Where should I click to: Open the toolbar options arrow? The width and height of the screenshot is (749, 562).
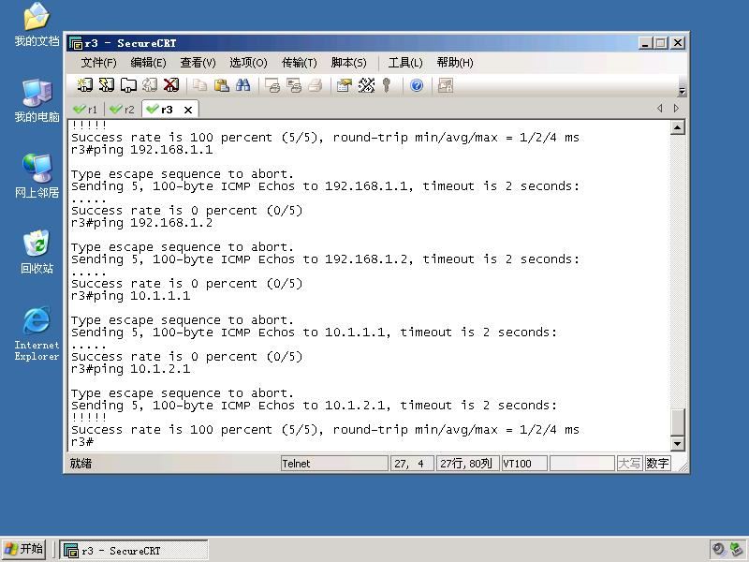click(683, 91)
